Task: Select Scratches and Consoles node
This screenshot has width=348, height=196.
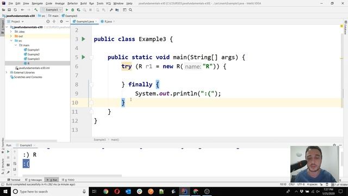Action: coord(28,77)
